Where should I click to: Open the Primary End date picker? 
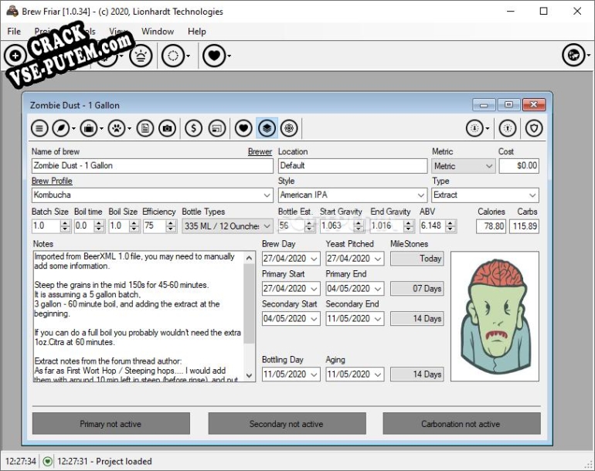pos(378,289)
